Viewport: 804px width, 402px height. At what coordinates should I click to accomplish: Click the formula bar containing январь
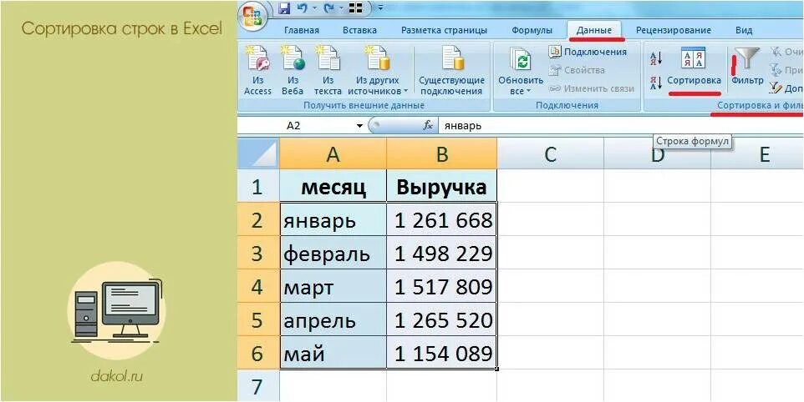tap(621, 125)
